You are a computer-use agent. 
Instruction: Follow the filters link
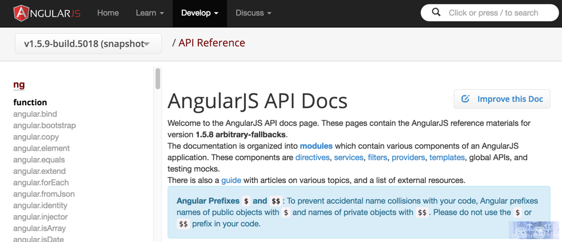click(377, 158)
